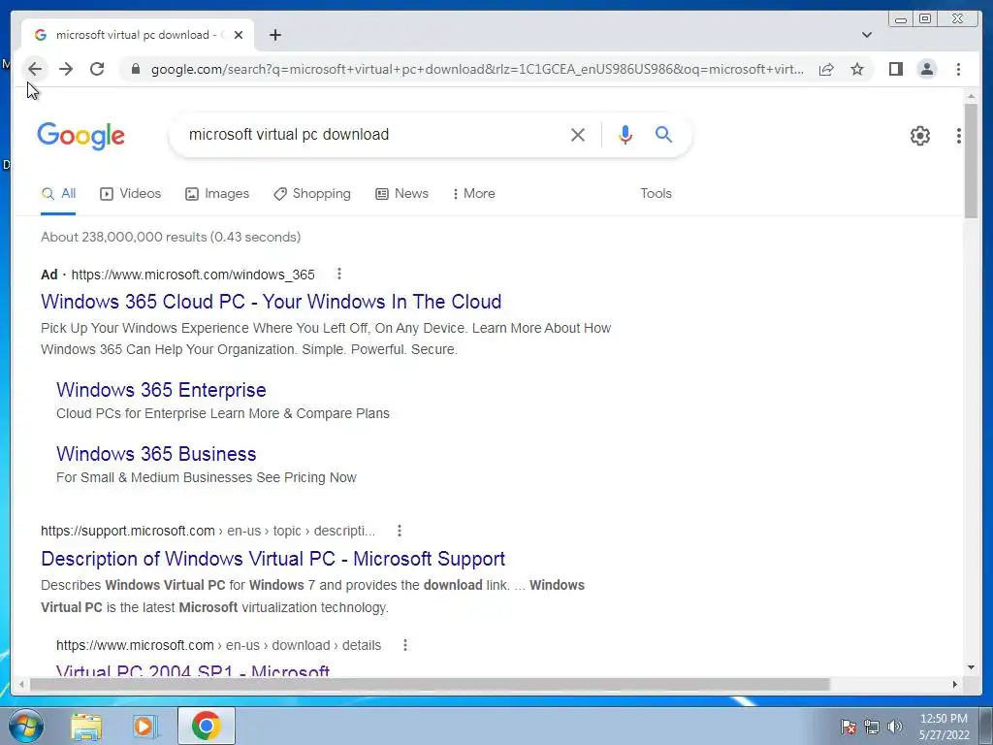Open the Windows 365 Enterprise link
Screen dimensions: 993x745
[x=161, y=390]
